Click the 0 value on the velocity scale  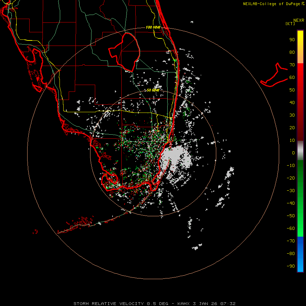[x=293, y=153]
